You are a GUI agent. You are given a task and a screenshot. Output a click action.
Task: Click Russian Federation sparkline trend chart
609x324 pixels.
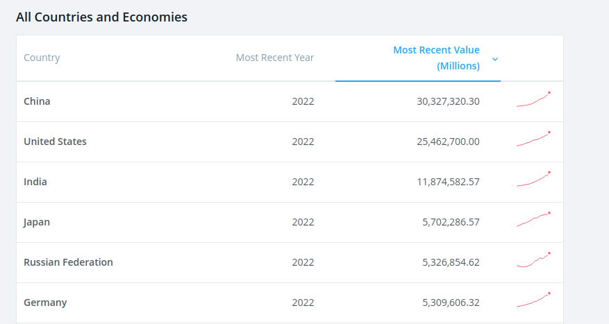click(533, 261)
